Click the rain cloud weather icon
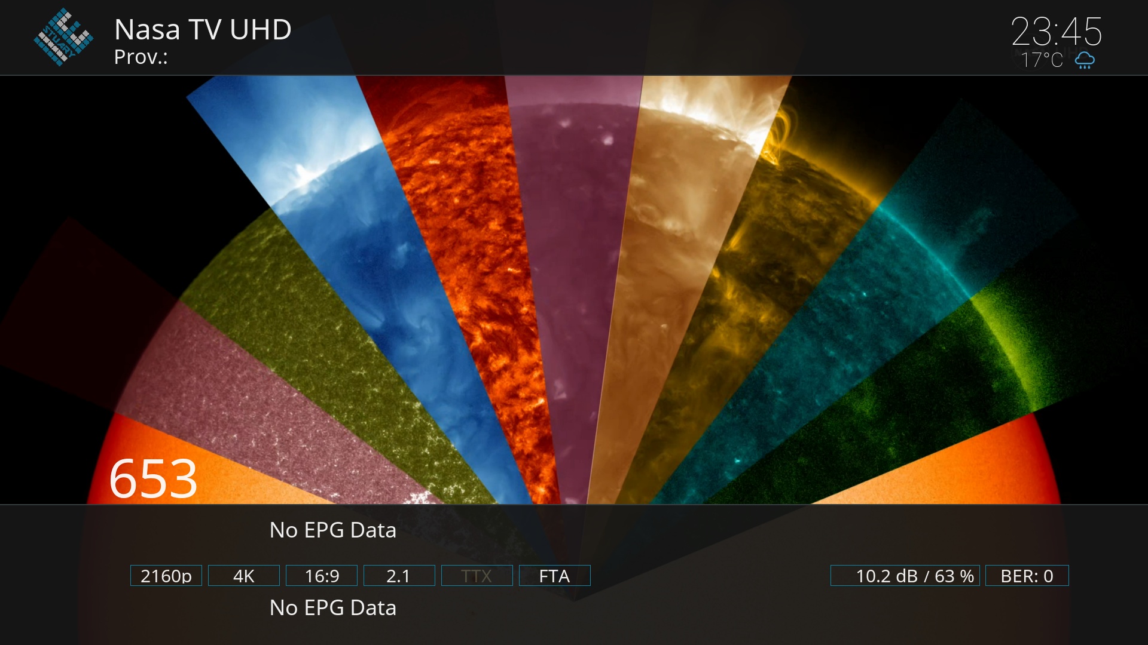1148x645 pixels. [1085, 60]
